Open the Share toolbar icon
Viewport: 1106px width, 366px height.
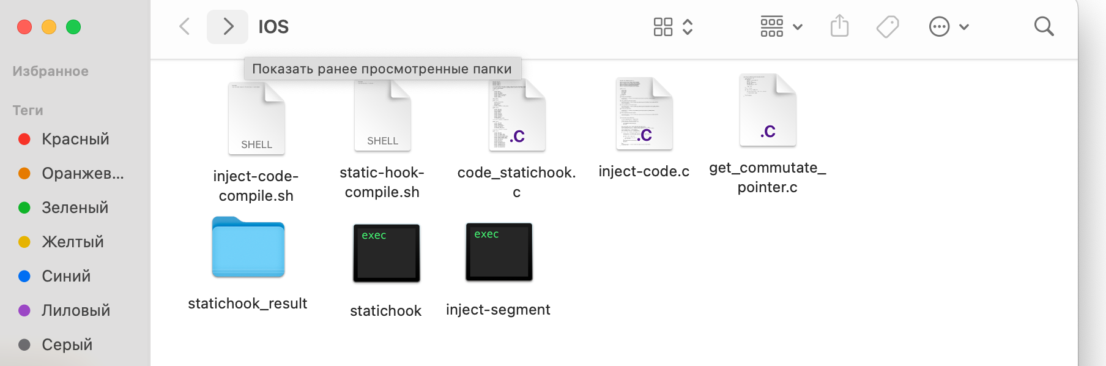pos(839,27)
